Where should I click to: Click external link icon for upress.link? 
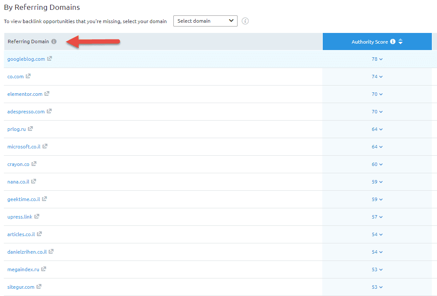click(37, 216)
